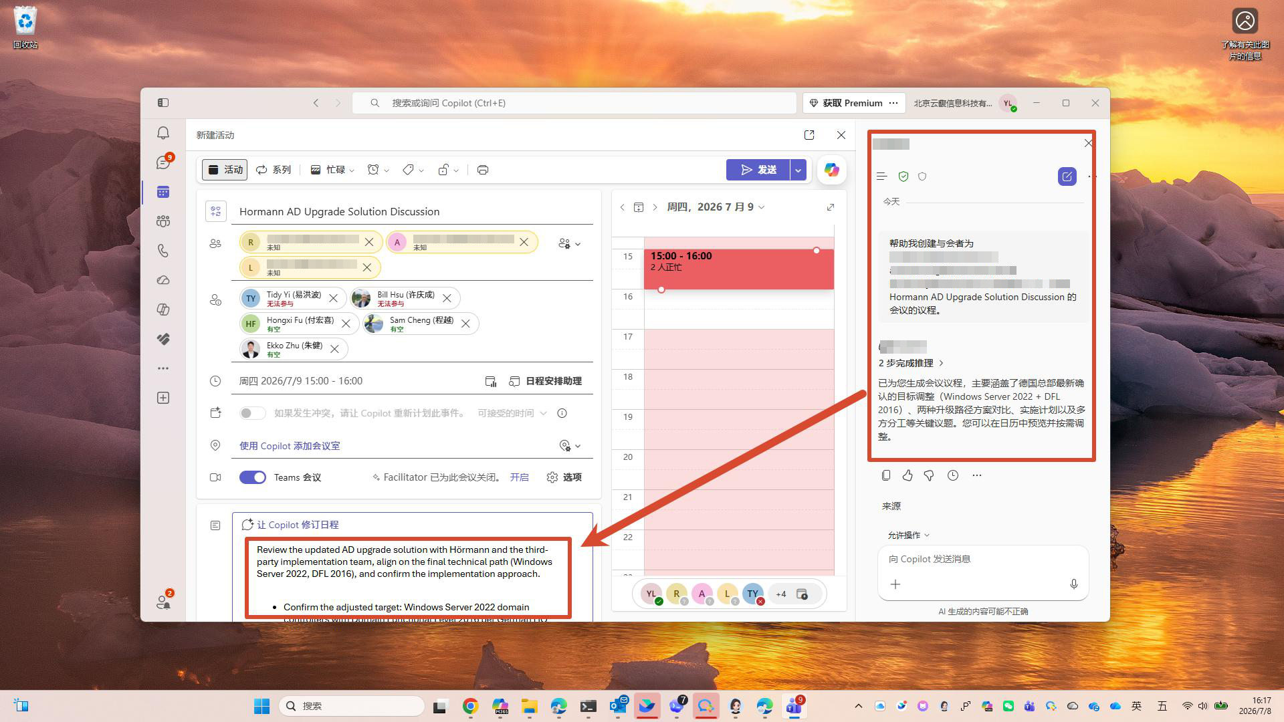Open the Activity bell in Teams rail
Screen dimensions: 1284x722
(x=163, y=133)
